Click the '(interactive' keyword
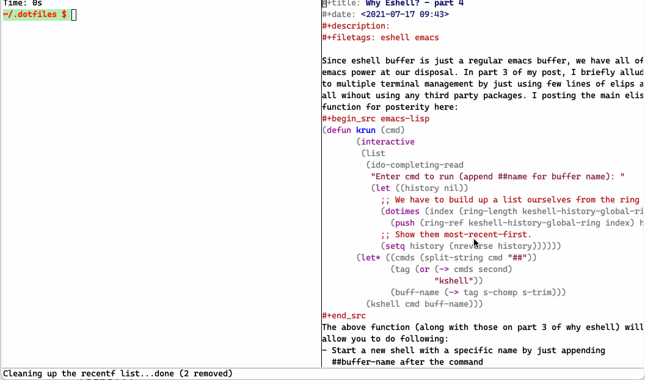This screenshot has width=645, height=380. point(385,142)
